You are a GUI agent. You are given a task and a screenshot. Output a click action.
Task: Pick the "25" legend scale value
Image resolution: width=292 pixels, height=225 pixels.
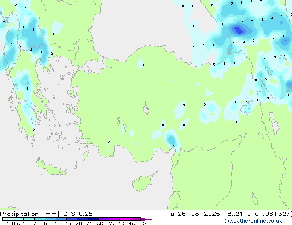coord(89,223)
